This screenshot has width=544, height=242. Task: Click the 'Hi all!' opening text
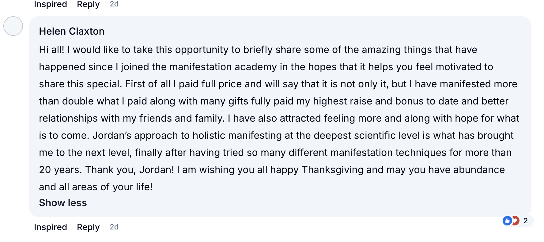(51, 50)
